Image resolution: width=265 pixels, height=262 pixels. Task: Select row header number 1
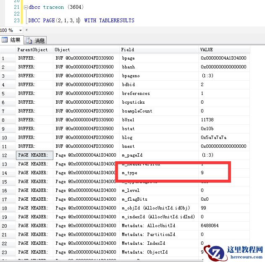pyautogui.click(x=8, y=58)
